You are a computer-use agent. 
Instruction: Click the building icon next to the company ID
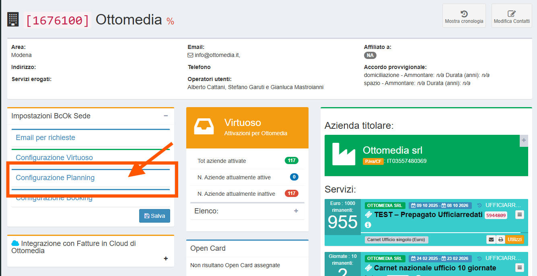[x=13, y=19]
